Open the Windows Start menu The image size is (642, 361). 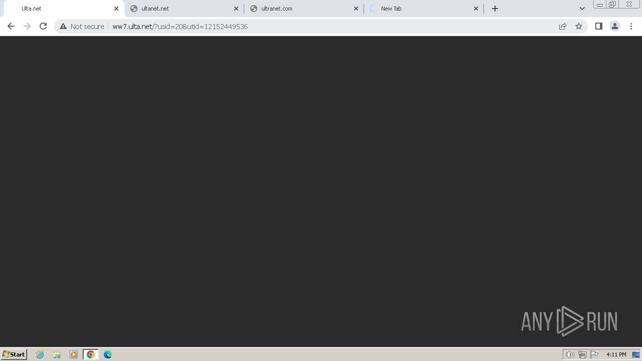(14, 354)
